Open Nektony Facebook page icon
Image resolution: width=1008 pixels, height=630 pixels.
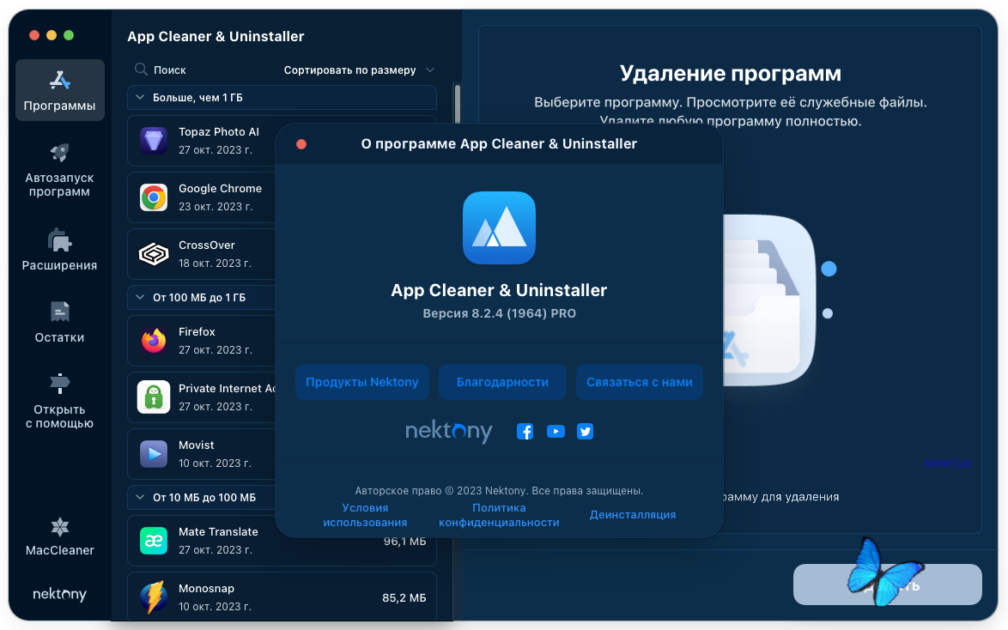pyautogui.click(x=525, y=432)
